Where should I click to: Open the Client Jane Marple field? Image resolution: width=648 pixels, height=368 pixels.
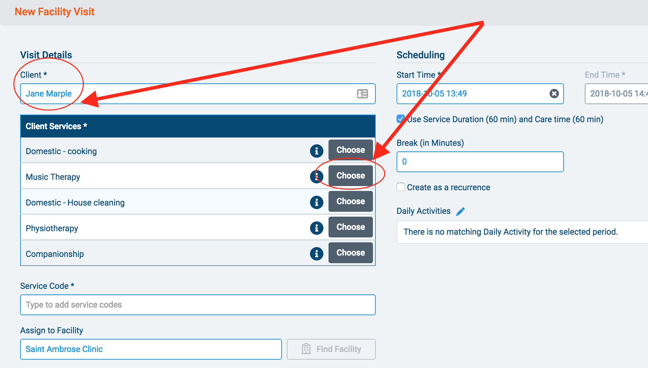tap(188, 94)
